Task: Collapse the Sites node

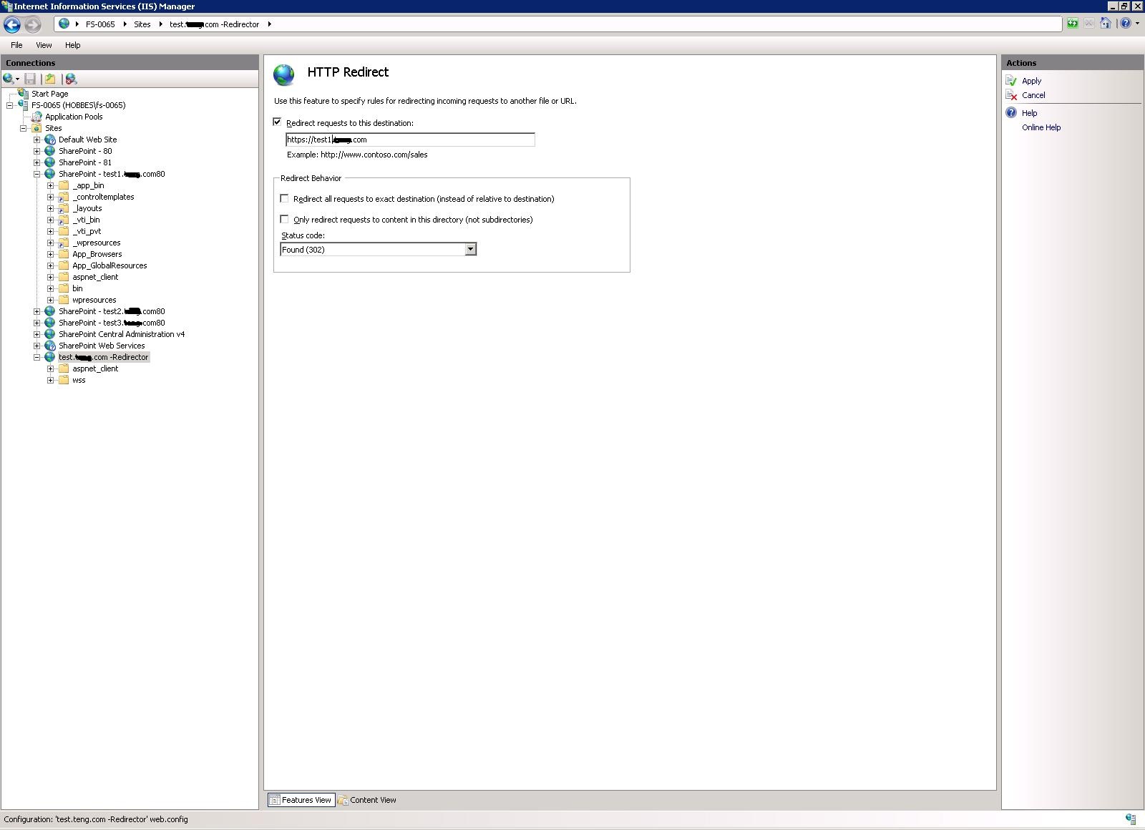Action: [24, 128]
